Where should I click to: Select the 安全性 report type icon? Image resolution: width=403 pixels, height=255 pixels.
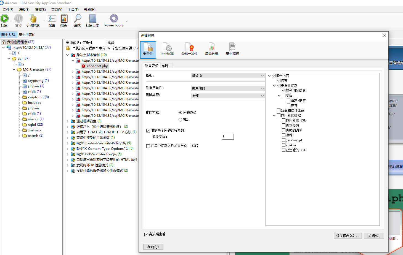pyautogui.click(x=148, y=50)
